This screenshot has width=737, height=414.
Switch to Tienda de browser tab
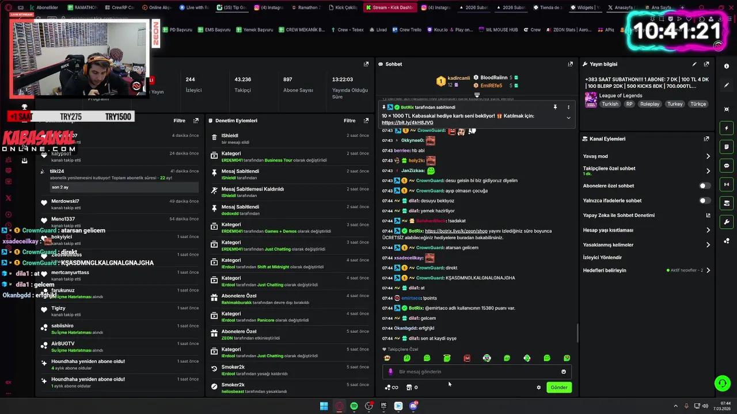click(549, 7)
